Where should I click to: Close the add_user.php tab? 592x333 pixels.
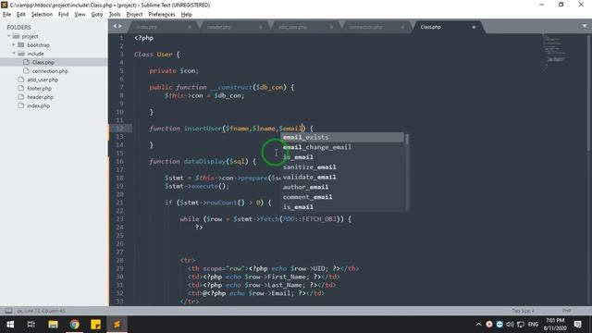[331, 27]
